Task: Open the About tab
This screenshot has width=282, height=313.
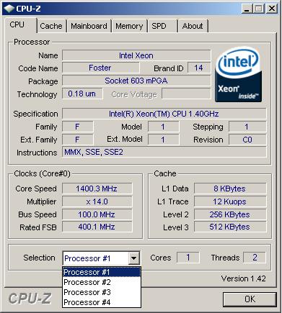Action: coord(193,26)
